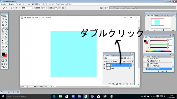This screenshot has height=99, width=177.
Task: Select the Eraser tool
Action: tap(3, 34)
